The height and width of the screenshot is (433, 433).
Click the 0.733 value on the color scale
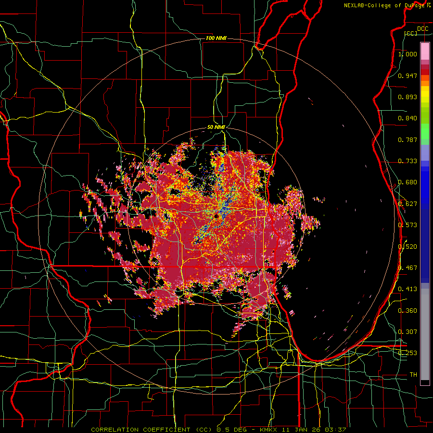pyautogui.click(x=408, y=161)
